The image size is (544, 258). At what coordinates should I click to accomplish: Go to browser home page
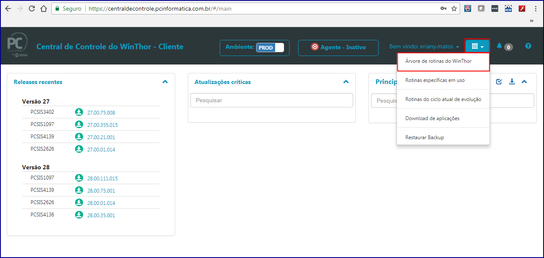coord(43,8)
